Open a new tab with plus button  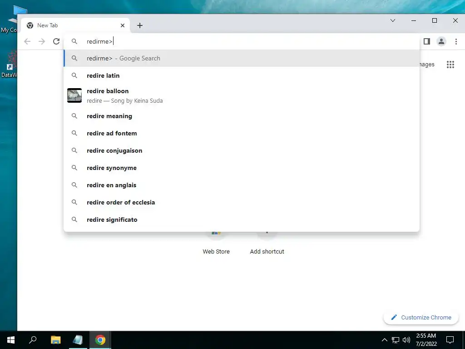pyautogui.click(x=140, y=25)
